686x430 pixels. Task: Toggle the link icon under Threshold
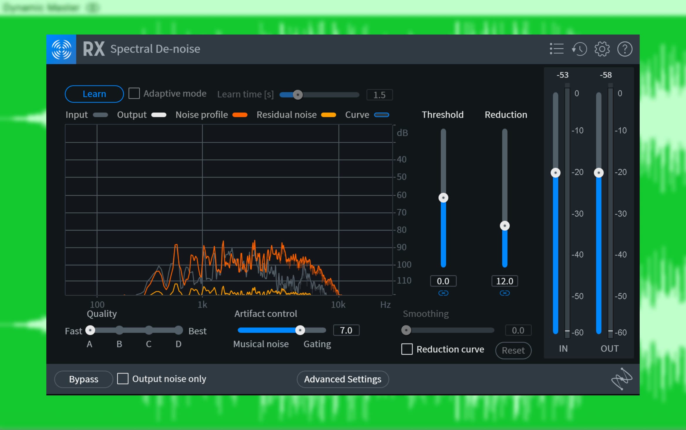[443, 293]
